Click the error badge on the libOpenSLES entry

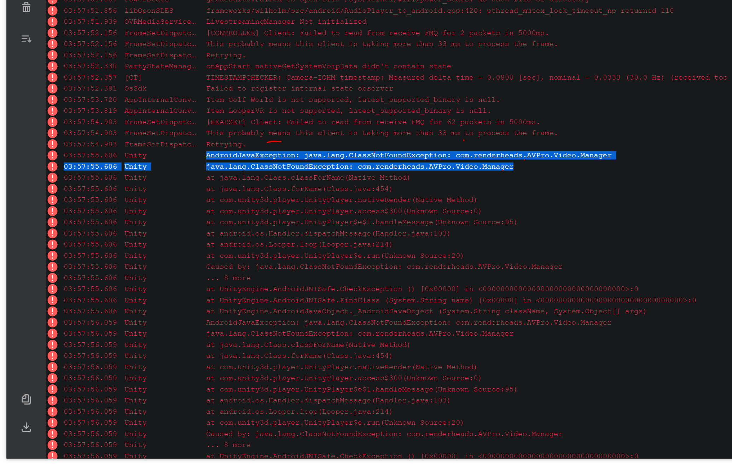pos(52,11)
